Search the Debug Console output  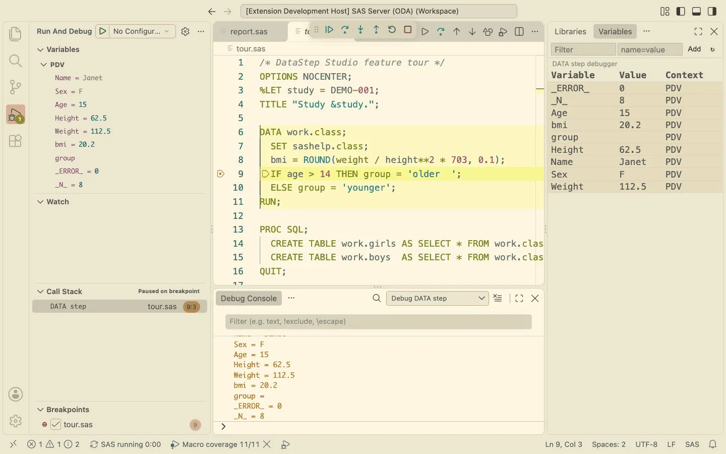click(x=377, y=299)
